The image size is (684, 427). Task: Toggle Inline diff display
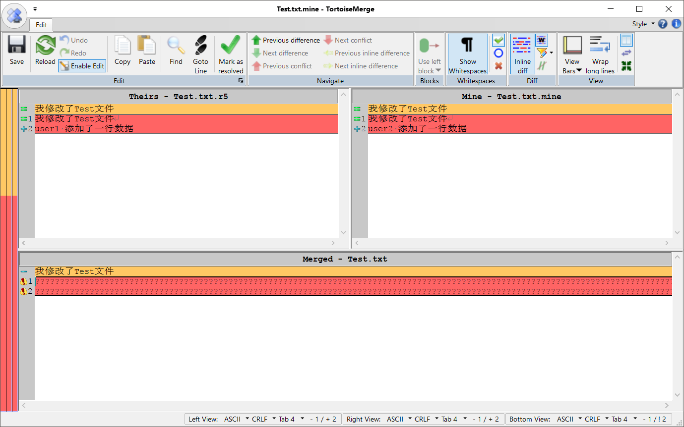[522, 54]
